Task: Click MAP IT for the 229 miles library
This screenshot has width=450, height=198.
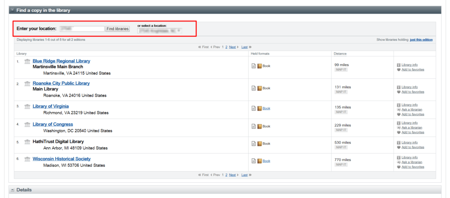Action: click(x=341, y=130)
